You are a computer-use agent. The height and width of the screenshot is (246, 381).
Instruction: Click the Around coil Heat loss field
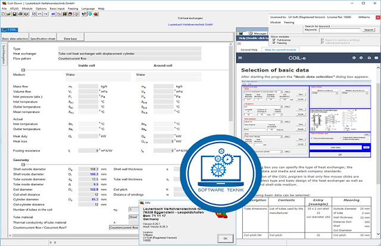tap(164, 141)
